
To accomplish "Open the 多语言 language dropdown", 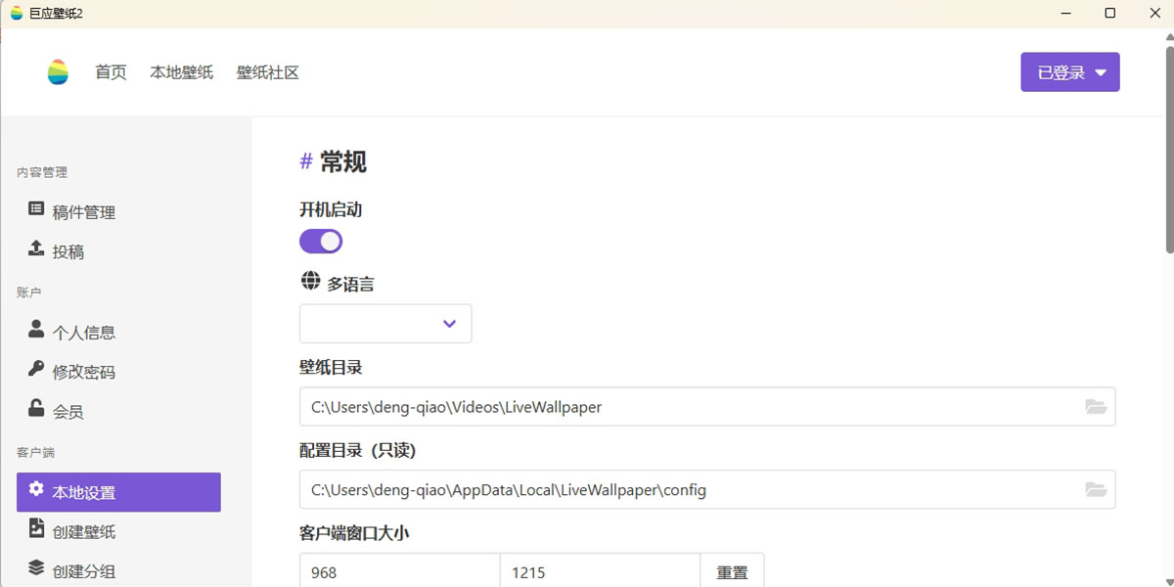I will point(385,324).
